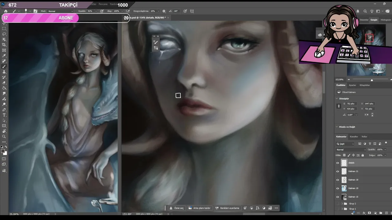Image resolution: width=392 pixels, height=220 pixels.
Task: Open layer filter type Çeşit dropdown
Action: click(345, 144)
